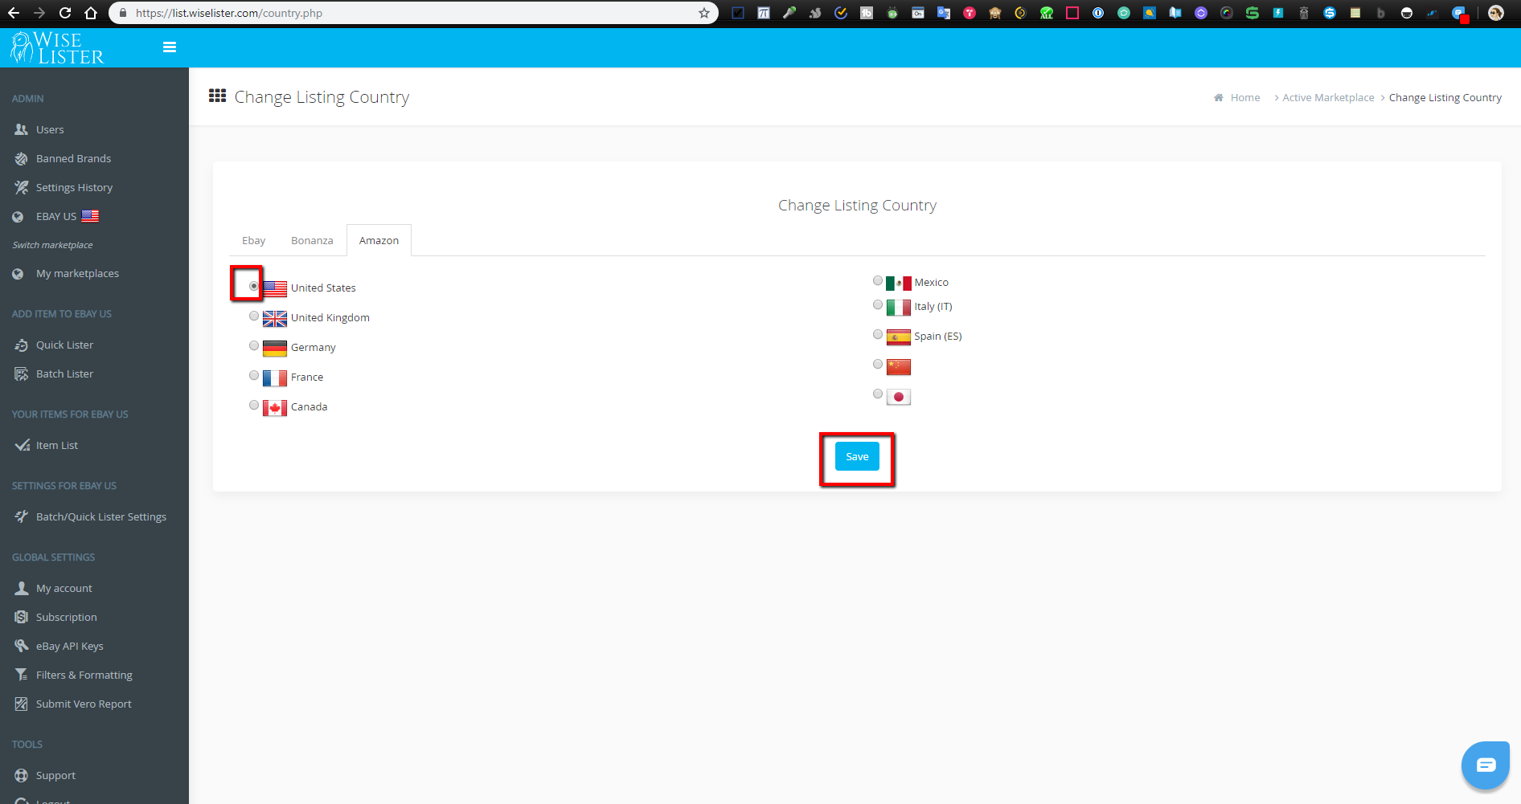Click the Banned Brands sidebar icon
This screenshot has width=1521, height=804.
21,158
